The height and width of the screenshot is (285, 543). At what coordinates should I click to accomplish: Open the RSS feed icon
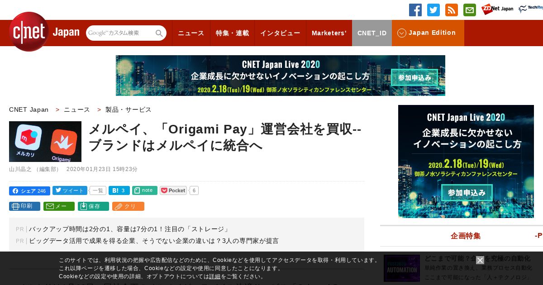[x=452, y=10]
